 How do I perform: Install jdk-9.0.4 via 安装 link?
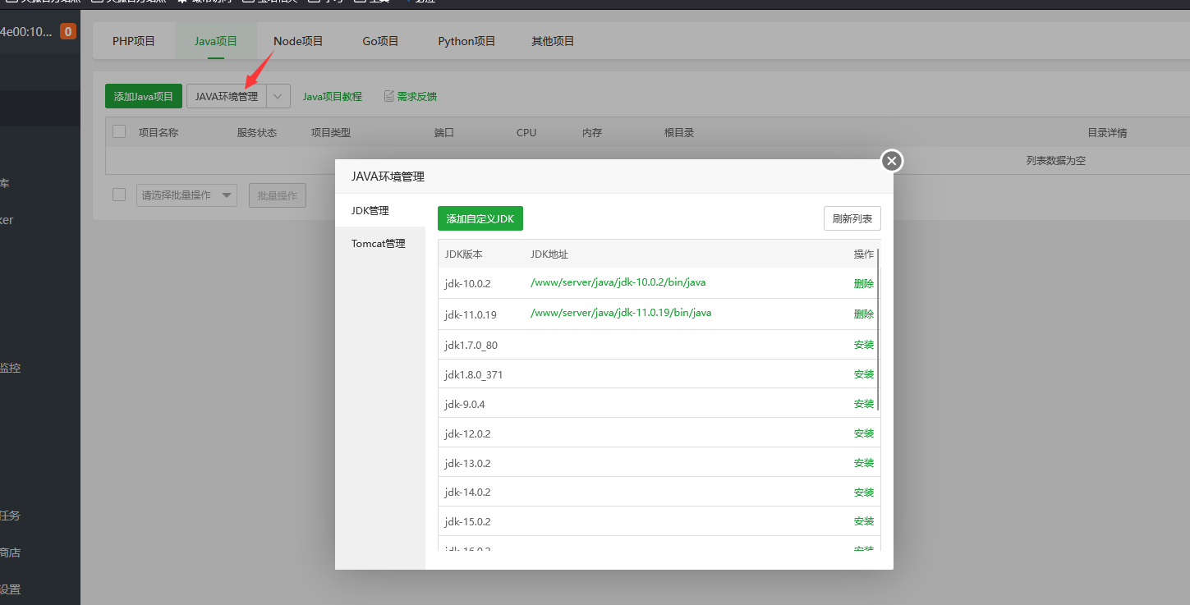tap(864, 404)
